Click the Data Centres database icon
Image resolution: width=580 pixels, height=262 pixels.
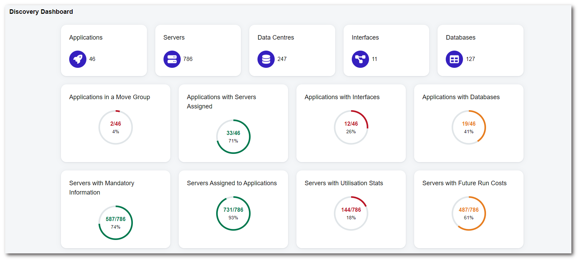266,59
